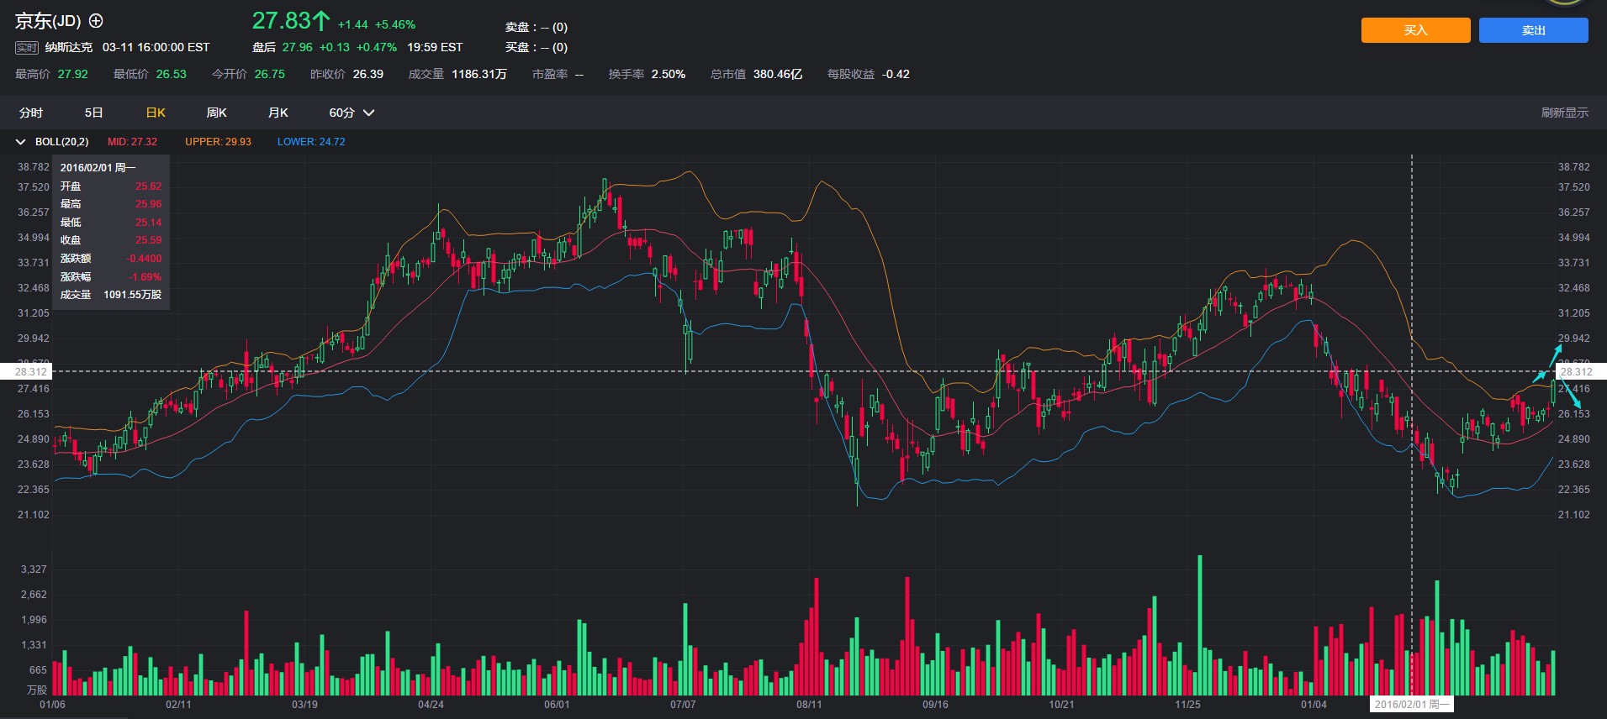Switch to the 分时 chart tab
Screen dimensions: 1607x719
[31, 113]
